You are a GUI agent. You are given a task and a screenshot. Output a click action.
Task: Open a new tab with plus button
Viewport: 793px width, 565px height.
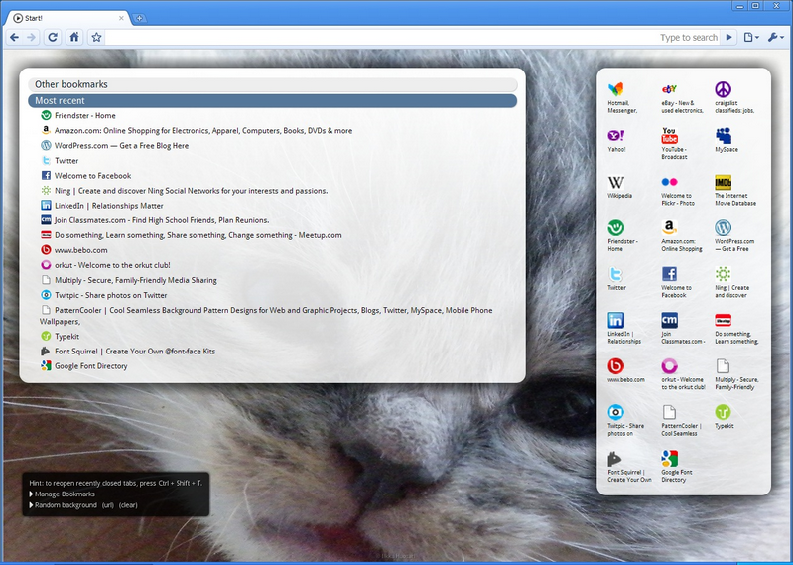point(139,18)
